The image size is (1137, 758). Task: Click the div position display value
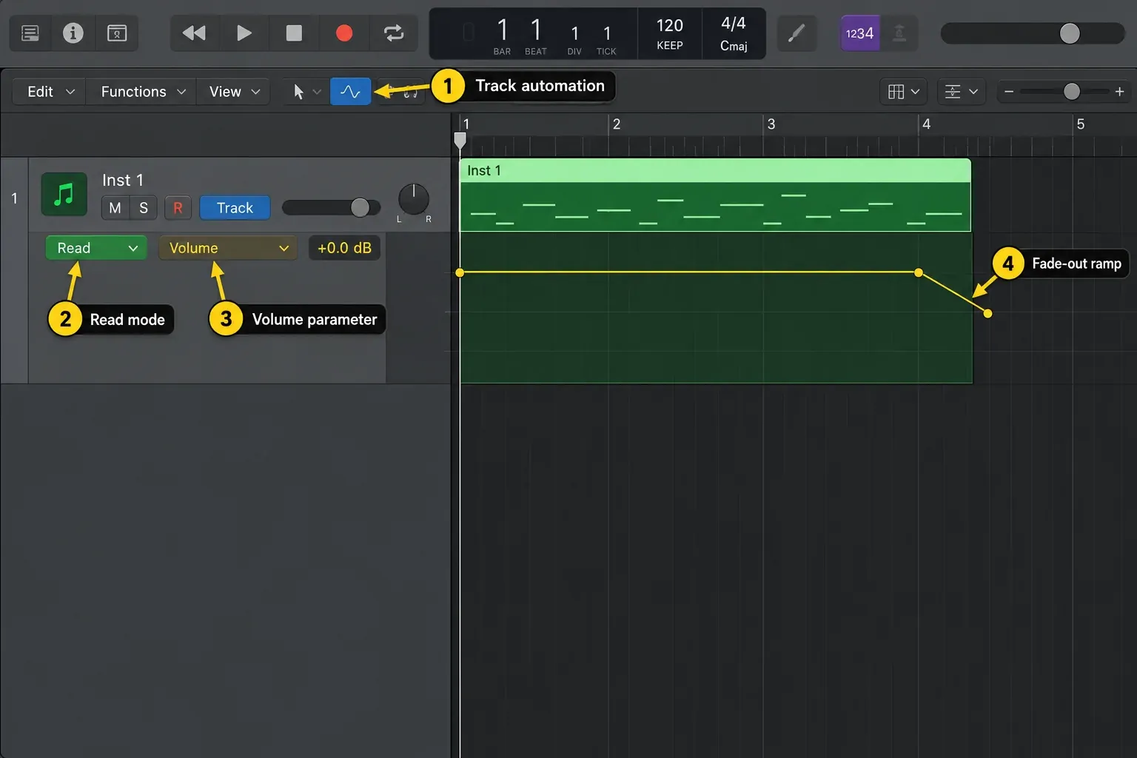574,33
